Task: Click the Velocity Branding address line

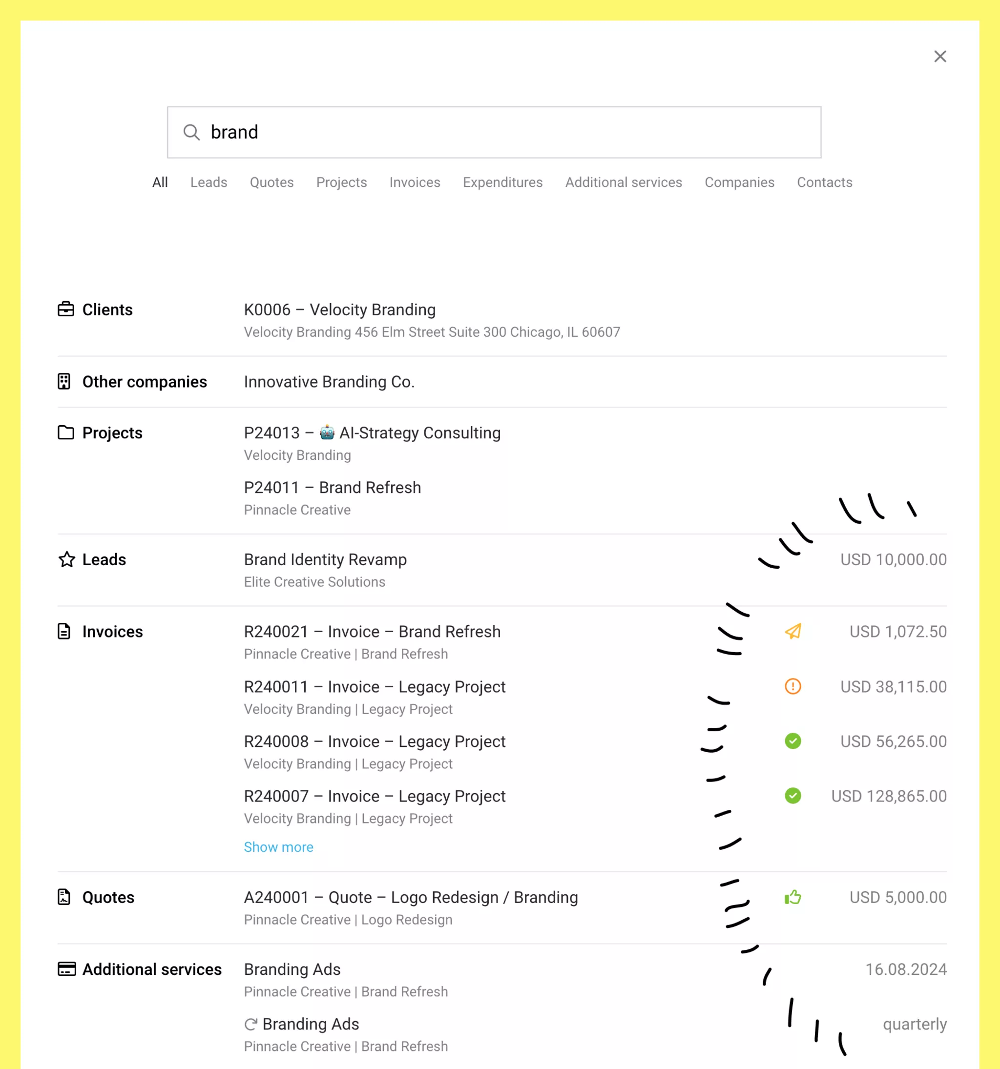Action: pyautogui.click(x=432, y=332)
